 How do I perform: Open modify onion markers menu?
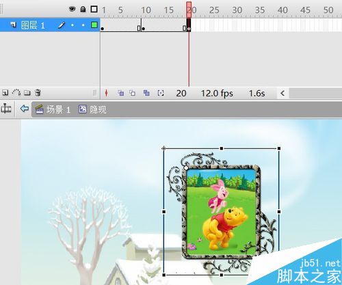(161, 93)
